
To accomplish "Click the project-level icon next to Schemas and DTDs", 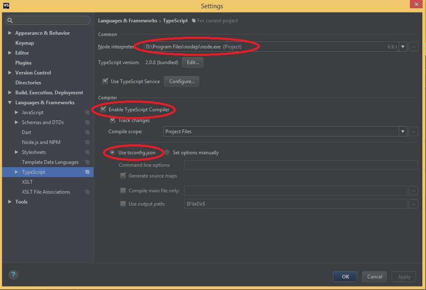I will click(88, 122).
